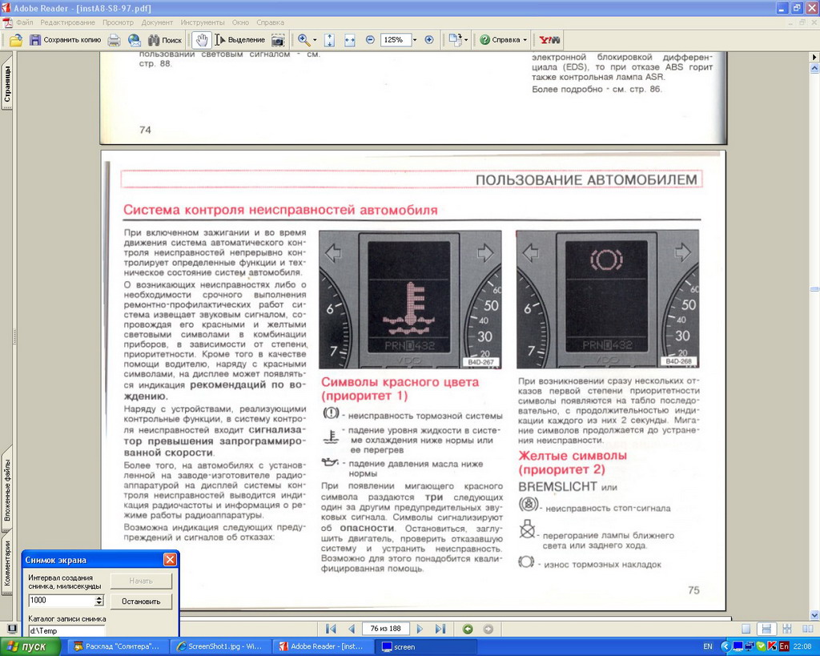
Task: Expand the Справка help dropdown arrow
Action: [525, 40]
